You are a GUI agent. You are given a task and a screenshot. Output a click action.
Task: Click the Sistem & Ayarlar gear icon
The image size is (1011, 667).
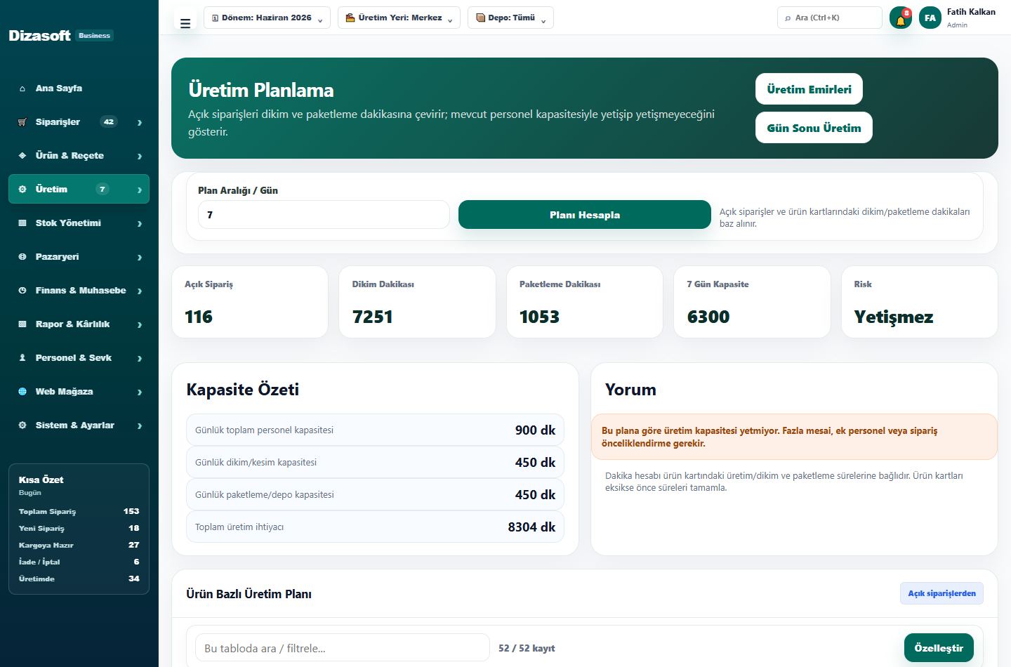coord(22,425)
